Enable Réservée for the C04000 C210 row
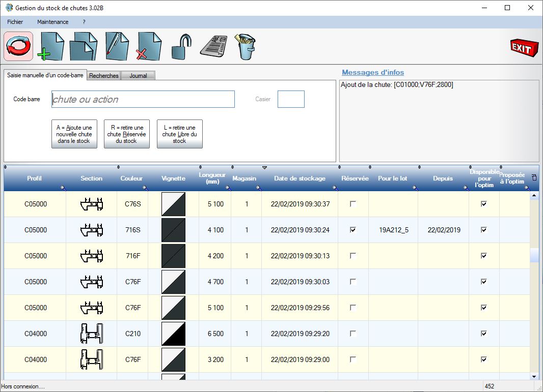The height and width of the screenshot is (392, 543). 353,334
